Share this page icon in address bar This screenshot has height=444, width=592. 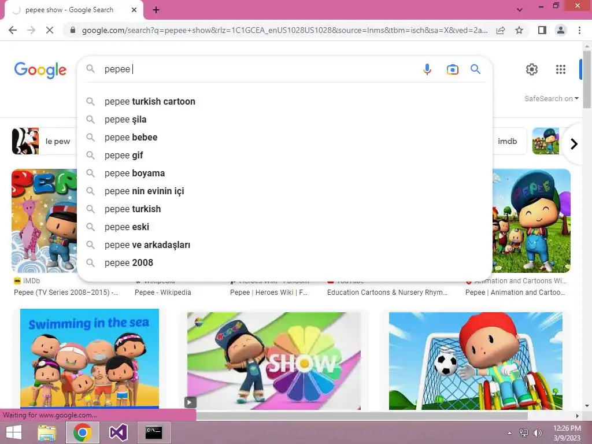click(x=501, y=30)
